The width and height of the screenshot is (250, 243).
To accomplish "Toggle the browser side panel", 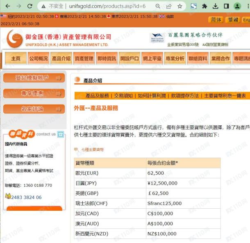I will (x=226, y=6).
